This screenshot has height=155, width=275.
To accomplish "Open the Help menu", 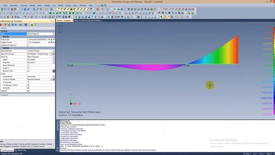I will (91, 6).
